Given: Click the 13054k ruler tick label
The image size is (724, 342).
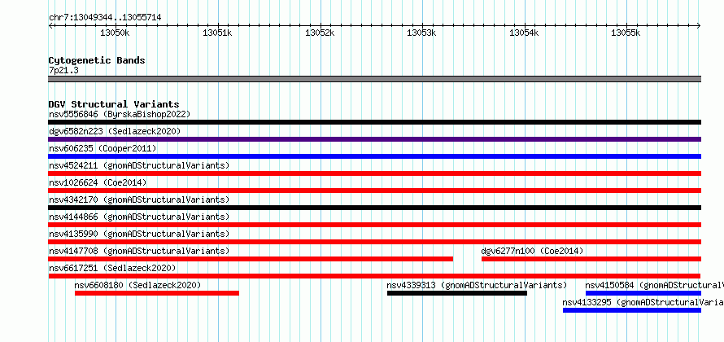Looking at the screenshot, I should pos(524,33).
